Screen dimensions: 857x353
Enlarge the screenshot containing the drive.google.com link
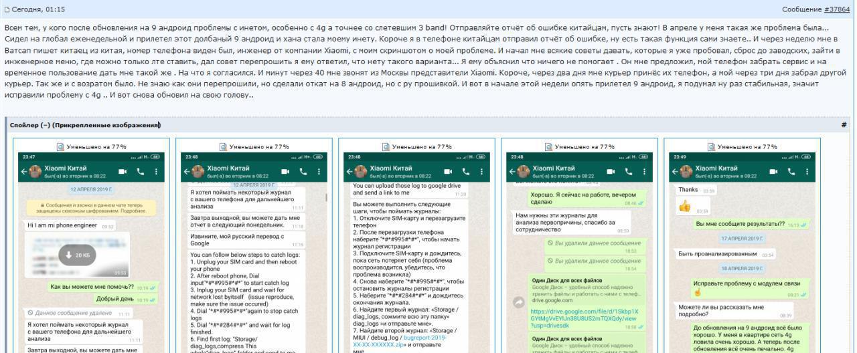coord(579,253)
